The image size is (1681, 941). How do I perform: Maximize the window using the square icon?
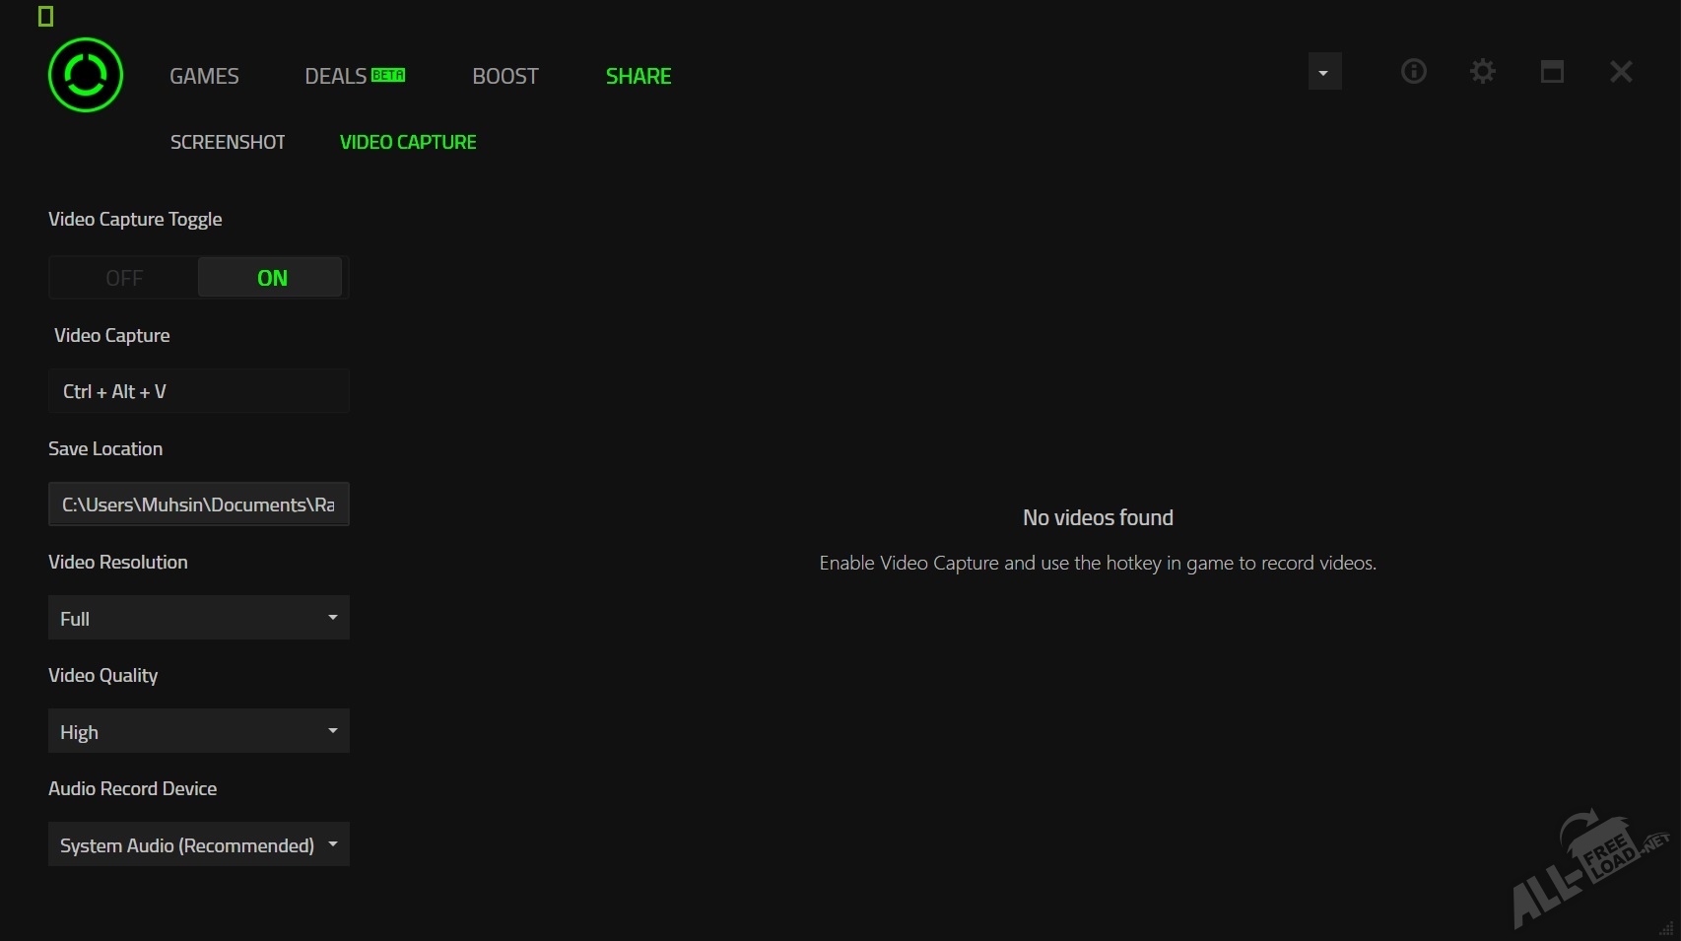click(1552, 71)
